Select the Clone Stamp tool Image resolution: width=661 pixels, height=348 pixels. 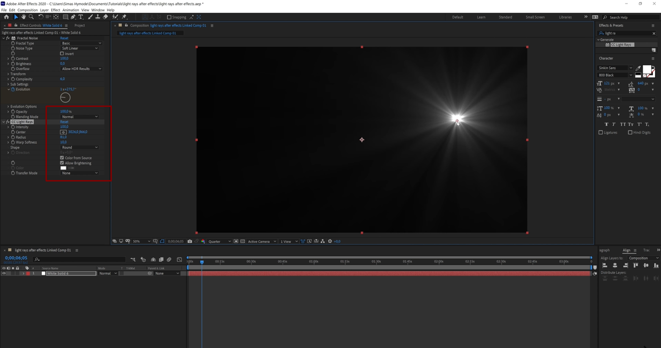98,17
